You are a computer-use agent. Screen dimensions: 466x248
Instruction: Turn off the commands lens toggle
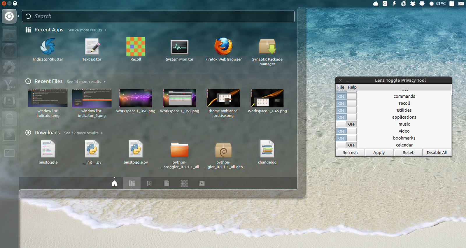346,97
